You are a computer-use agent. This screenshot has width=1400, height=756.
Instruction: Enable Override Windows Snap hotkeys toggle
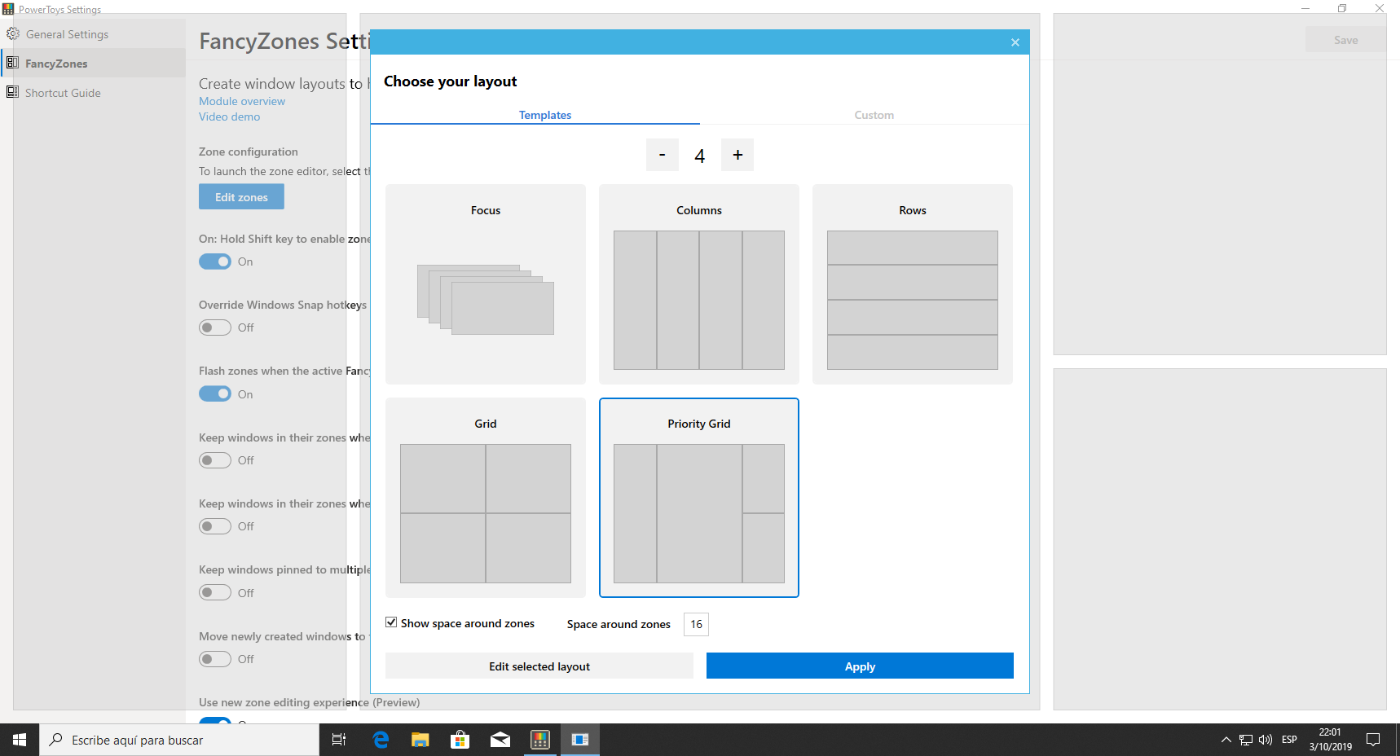point(215,327)
